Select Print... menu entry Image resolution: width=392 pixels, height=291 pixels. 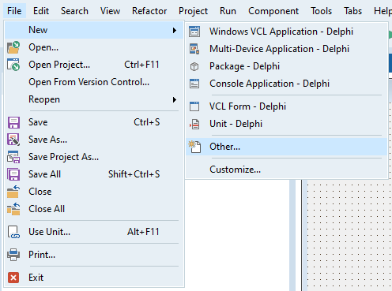[94, 255]
